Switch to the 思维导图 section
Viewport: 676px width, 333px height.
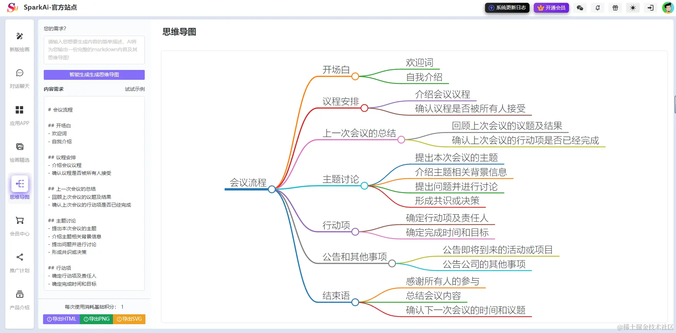(19, 188)
